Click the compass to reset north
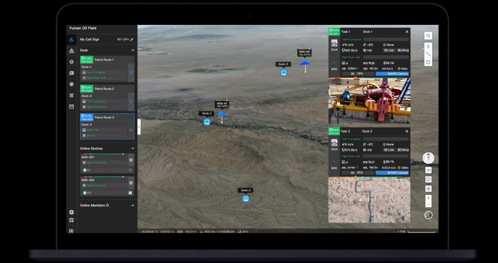Image resolution: width=498 pixels, height=263 pixels. click(x=428, y=158)
